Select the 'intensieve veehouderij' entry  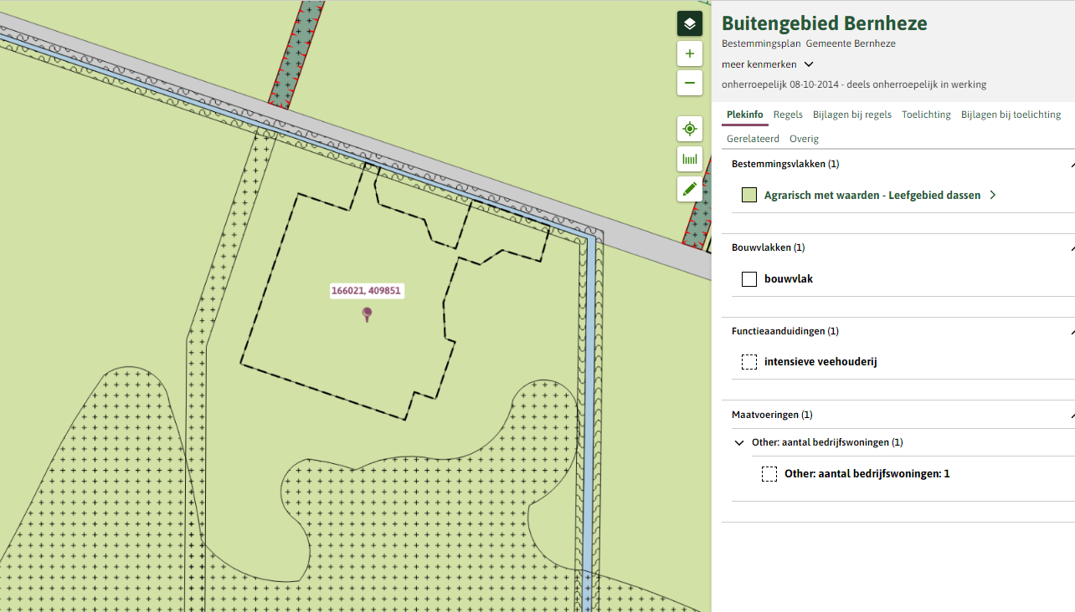coord(820,362)
